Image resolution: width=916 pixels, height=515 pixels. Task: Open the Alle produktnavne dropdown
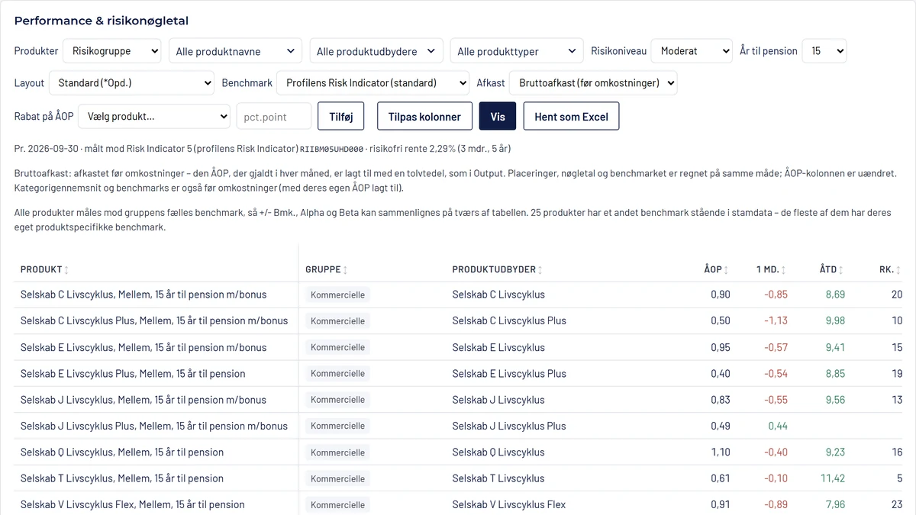point(235,51)
